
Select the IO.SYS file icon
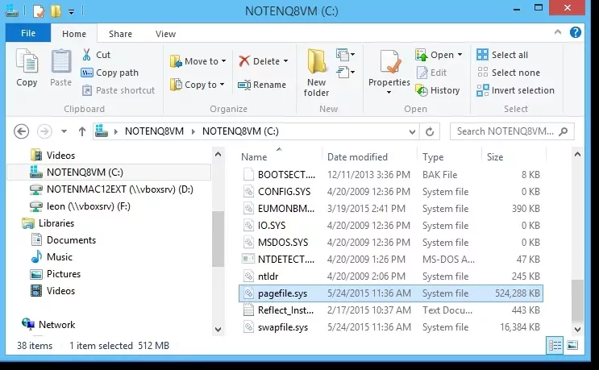coord(248,225)
